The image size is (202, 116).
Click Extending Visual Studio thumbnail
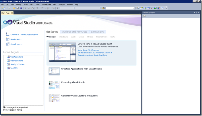pyautogui.click(x=54, y=85)
